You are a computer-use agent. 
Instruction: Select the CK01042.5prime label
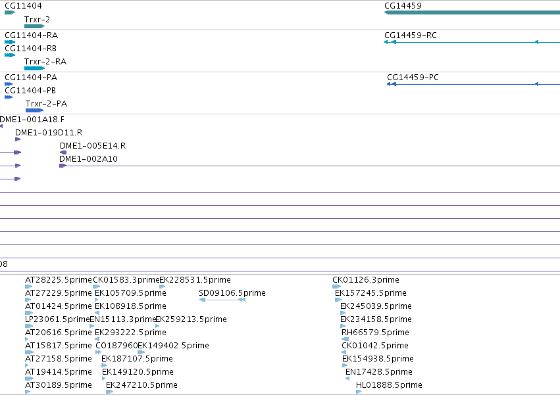point(375,346)
